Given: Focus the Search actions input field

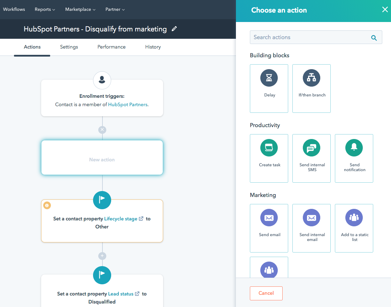Looking at the screenshot, I should tap(316, 37).
